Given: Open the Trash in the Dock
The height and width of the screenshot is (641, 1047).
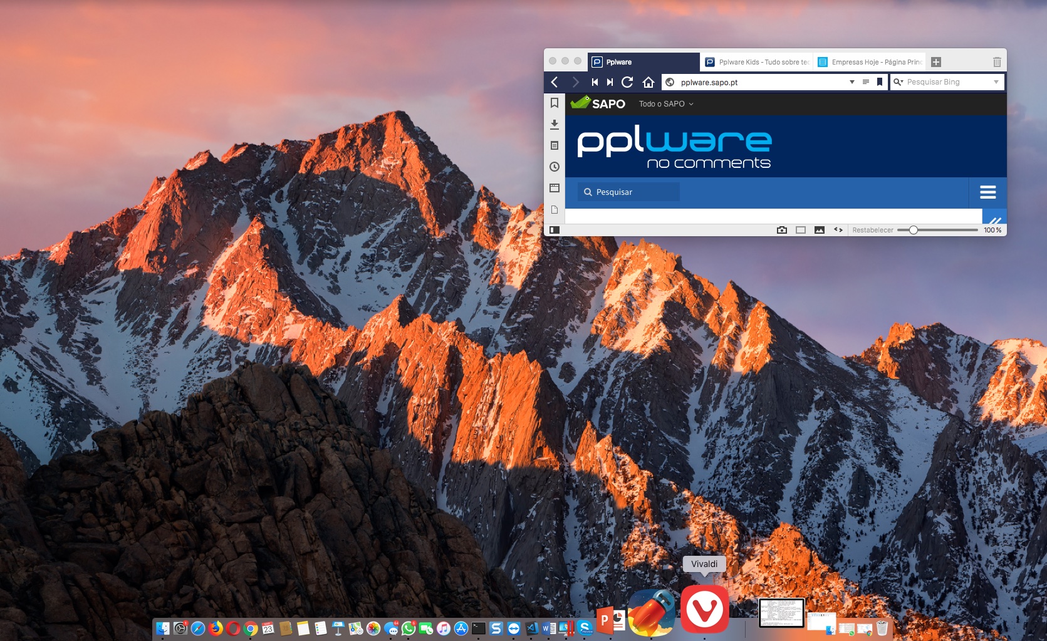Looking at the screenshot, I should pyautogui.click(x=882, y=628).
